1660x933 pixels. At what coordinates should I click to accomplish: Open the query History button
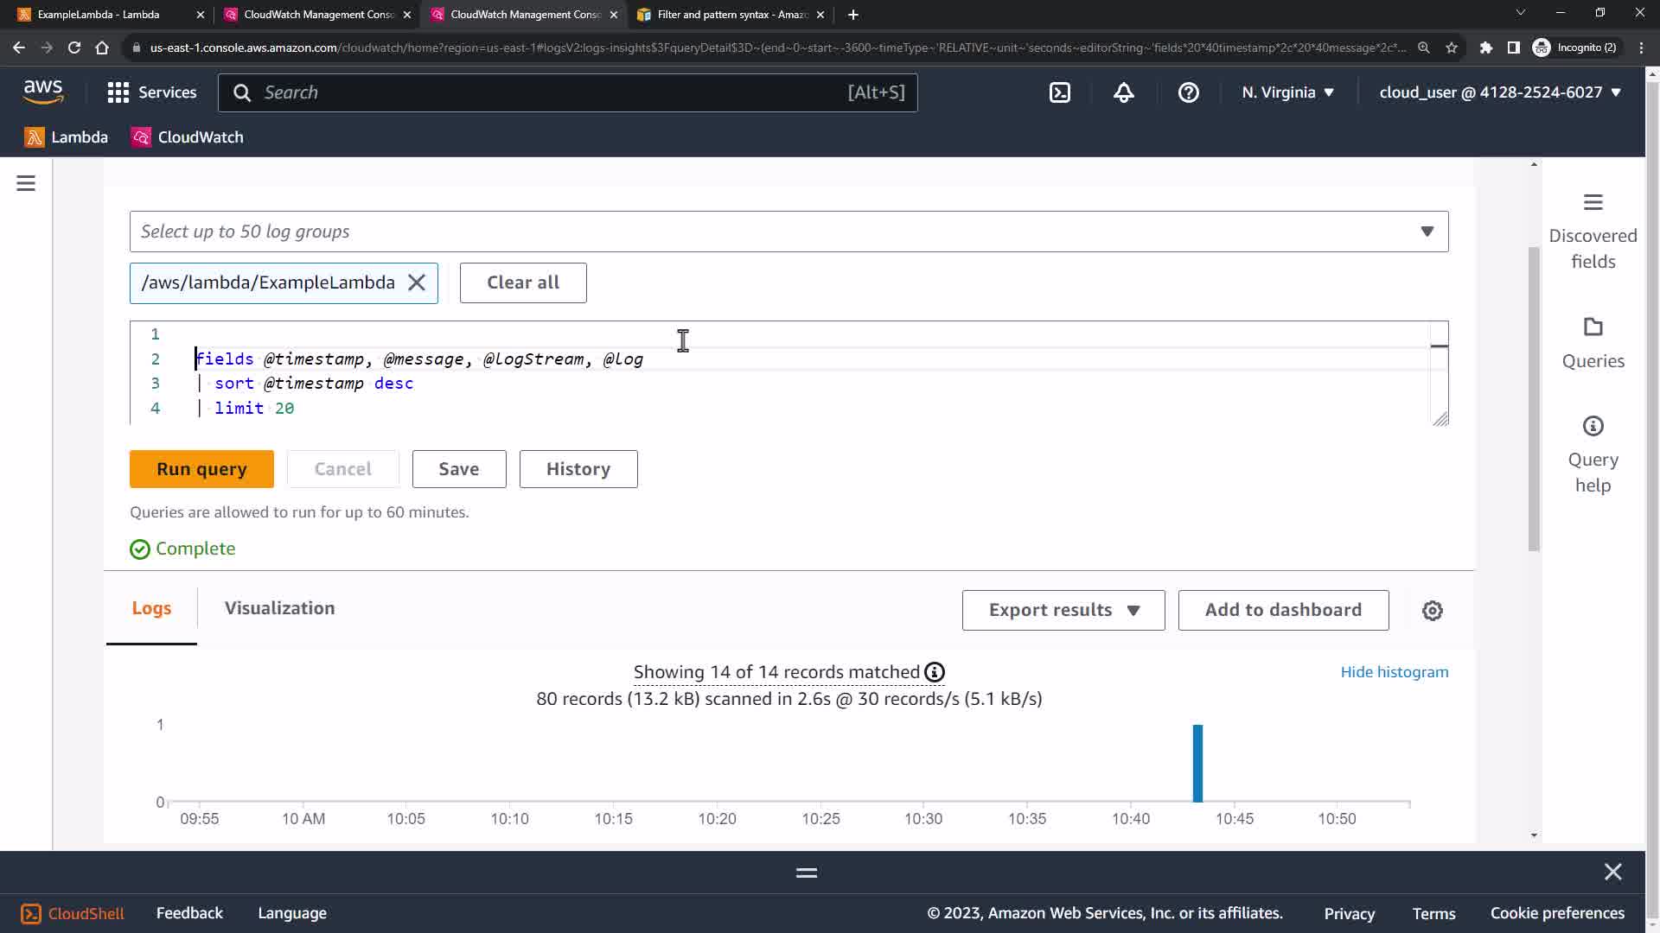click(578, 469)
